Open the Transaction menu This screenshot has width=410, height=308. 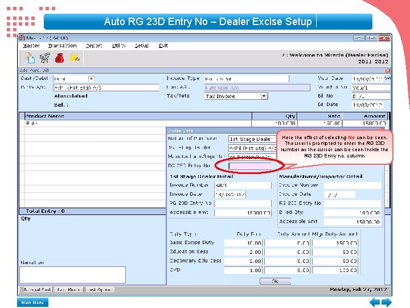click(x=63, y=46)
